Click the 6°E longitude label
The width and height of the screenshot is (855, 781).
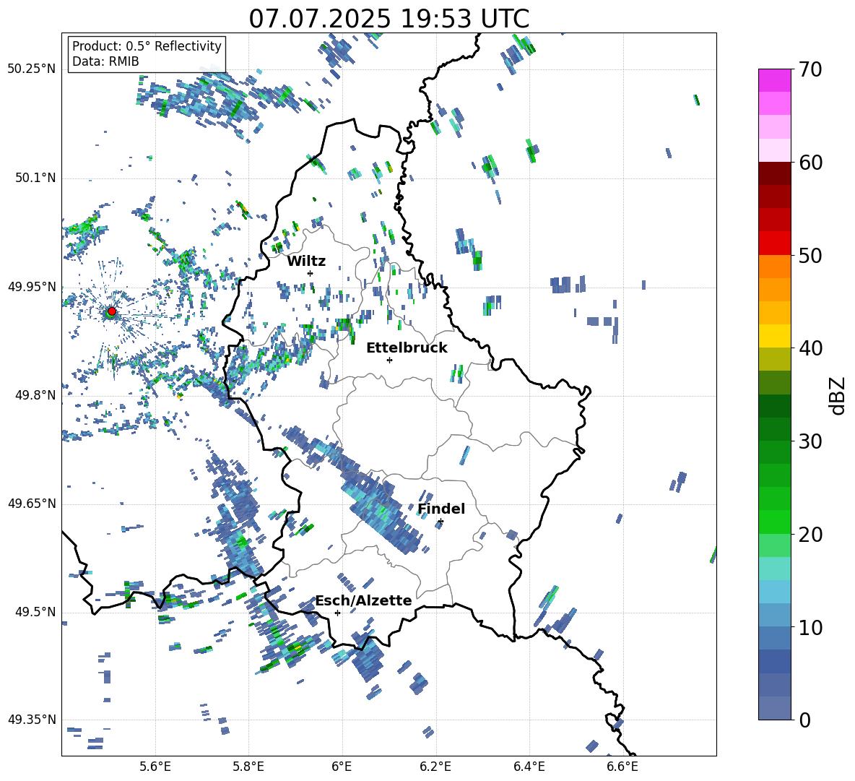tap(342, 767)
